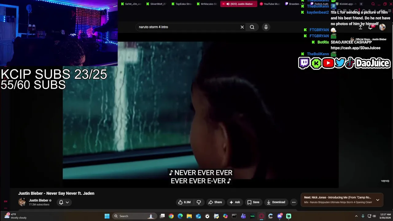The image size is (393, 221).
Task: Open the weather widget showing 47°F
Action: [x=16, y=216]
